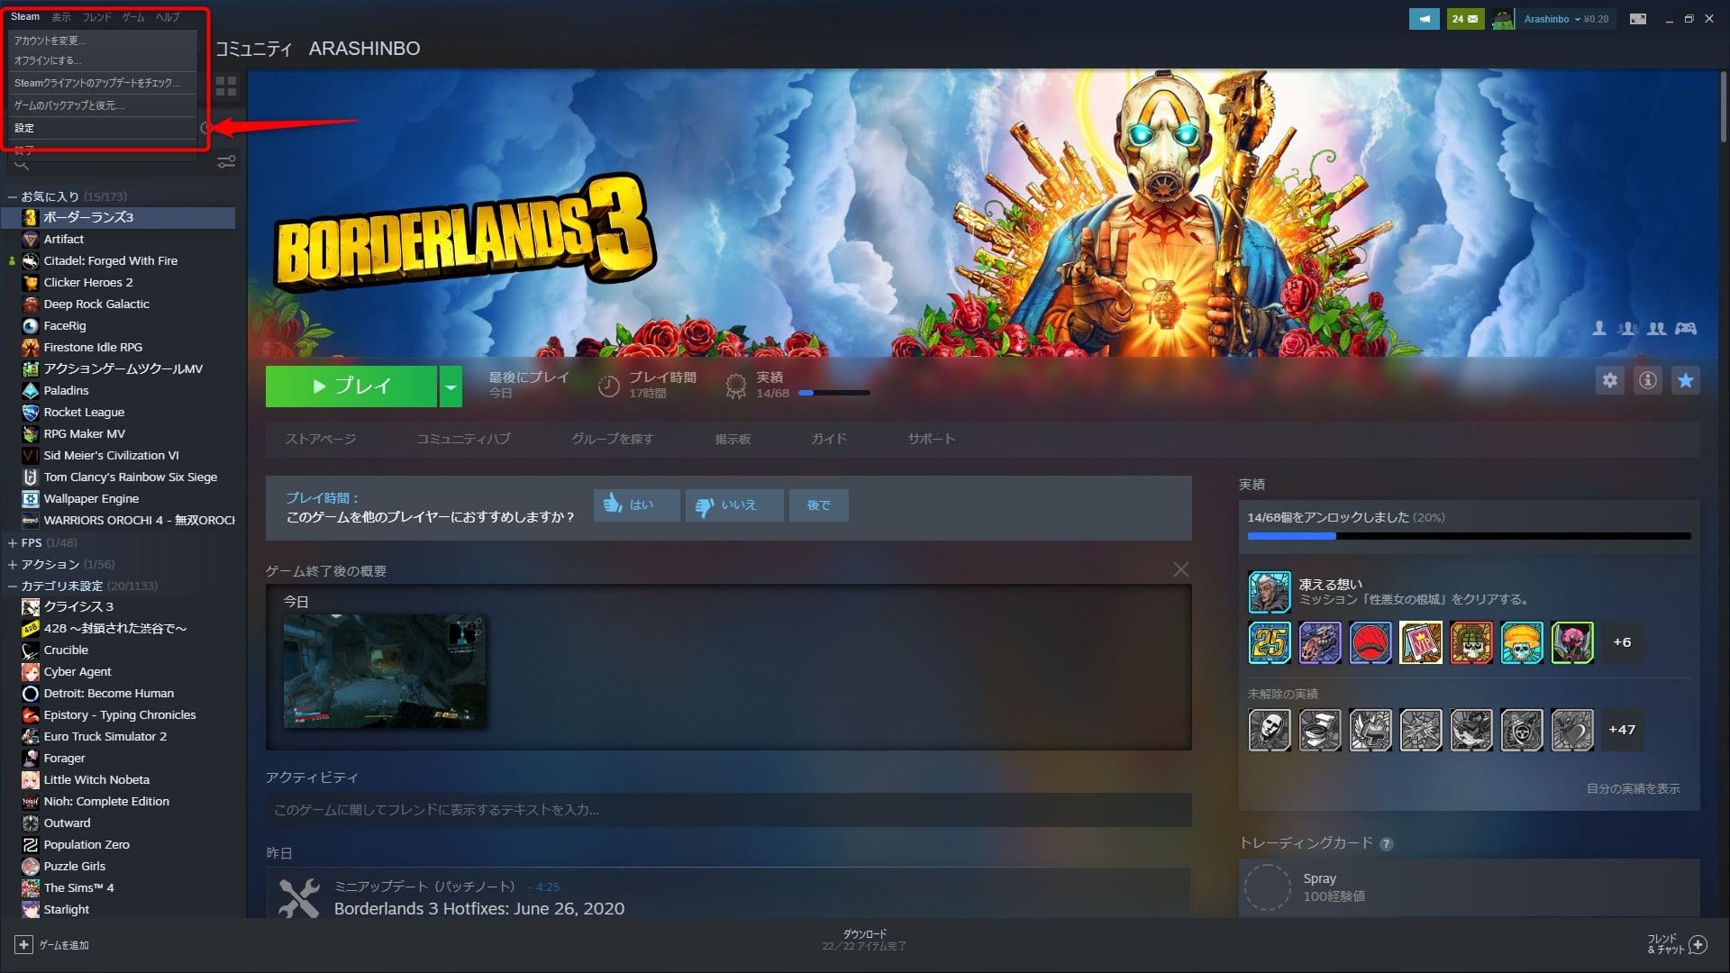Click the Spray trading card badge
This screenshot has height=973, width=1730.
[x=1267, y=887]
